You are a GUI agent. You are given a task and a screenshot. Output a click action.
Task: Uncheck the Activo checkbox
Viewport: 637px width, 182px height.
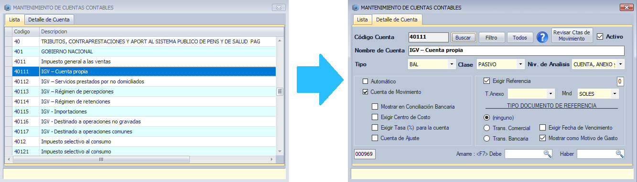click(600, 36)
